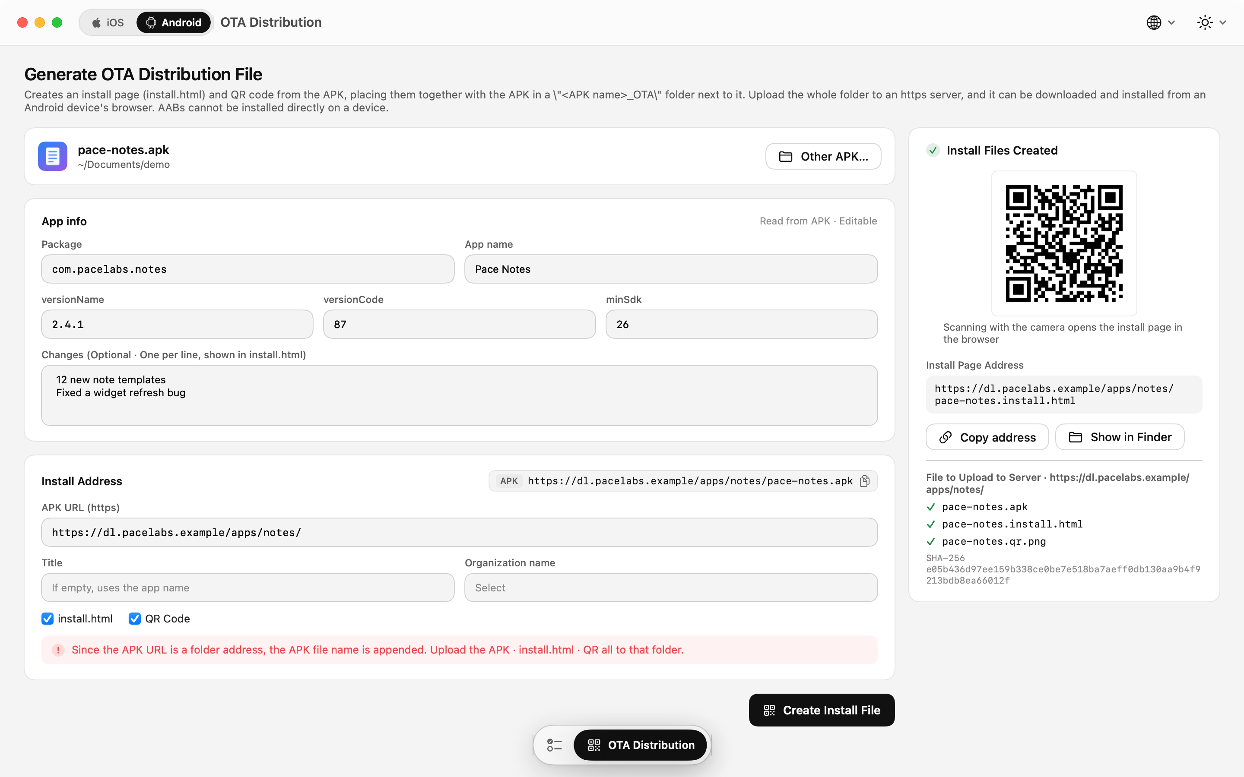Click the versionCode field 87
The image size is (1244, 777).
pyautogui.click(x=459, y=324)
